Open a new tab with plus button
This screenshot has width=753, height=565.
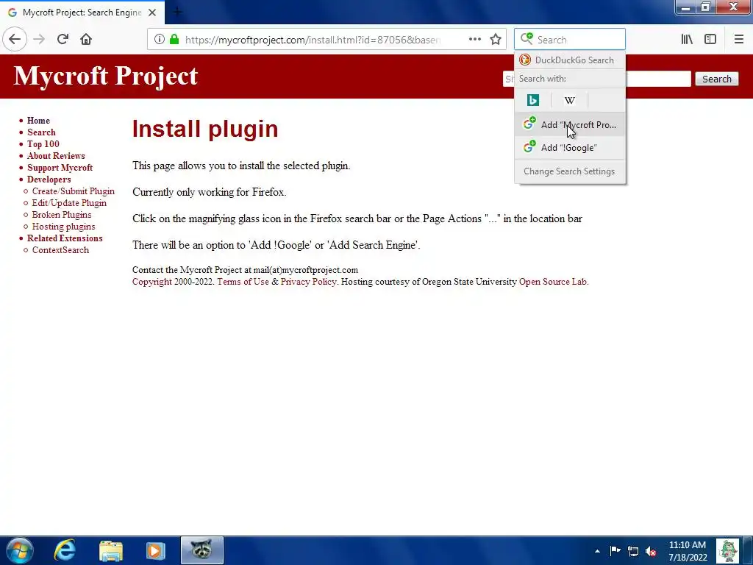pyautogui.click(x=177, y=12)
